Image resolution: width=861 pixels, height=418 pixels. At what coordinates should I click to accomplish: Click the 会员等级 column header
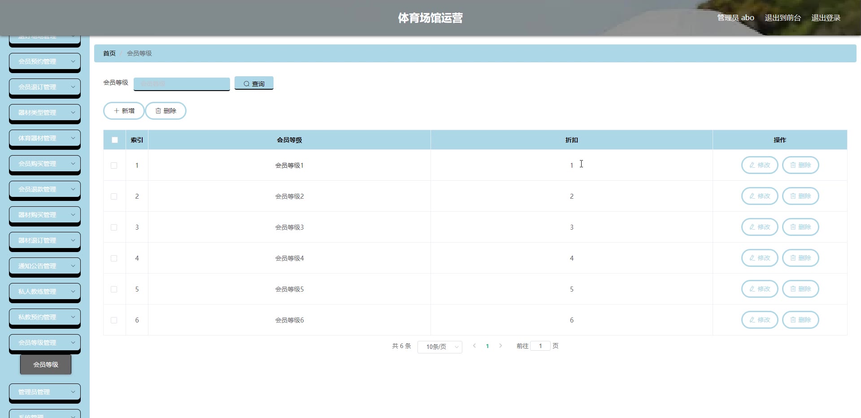pos(289,140)
